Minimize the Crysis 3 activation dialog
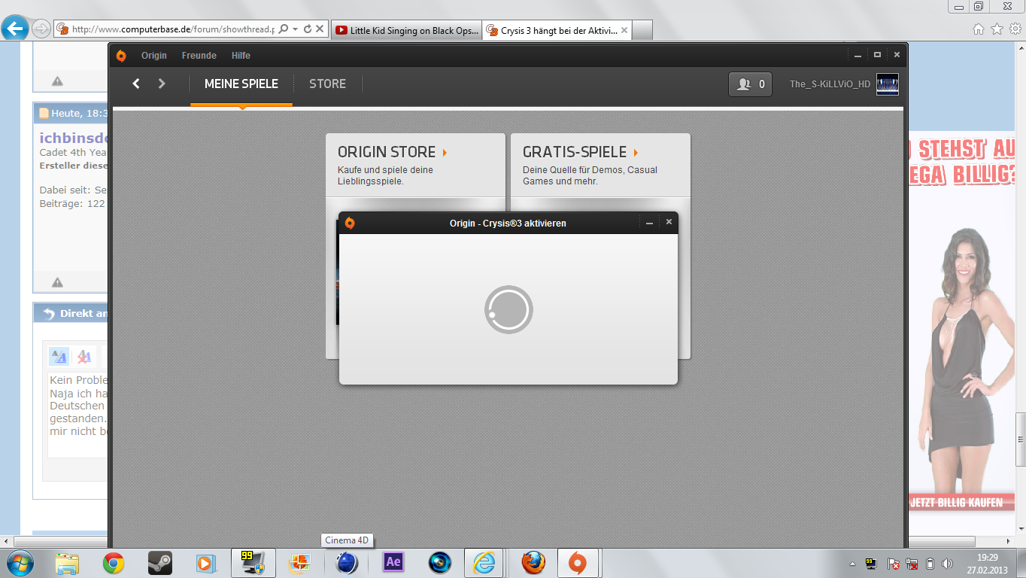1026x578 pixels. pos(650,223)
